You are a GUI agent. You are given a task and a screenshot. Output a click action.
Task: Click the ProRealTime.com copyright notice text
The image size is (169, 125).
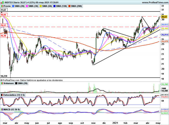(31, 80)
